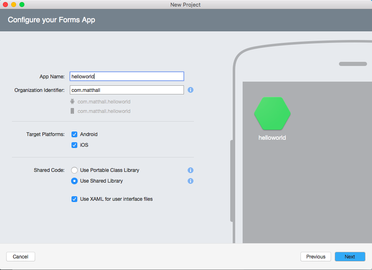This screenshot has height=270, width=372.
Task: Open info for Use Portable Class Library
Action: 191,170
